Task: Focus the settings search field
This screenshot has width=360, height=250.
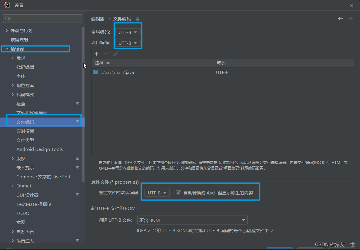Action: pos(43,19)
